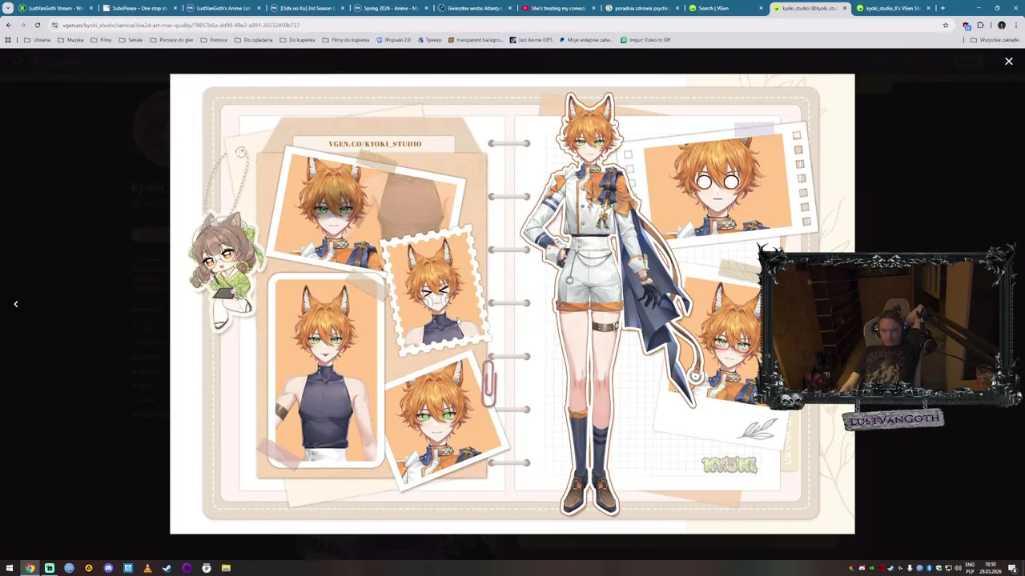Close the kyoki_studio_II's VGen Shop tab

coord(928,8)
